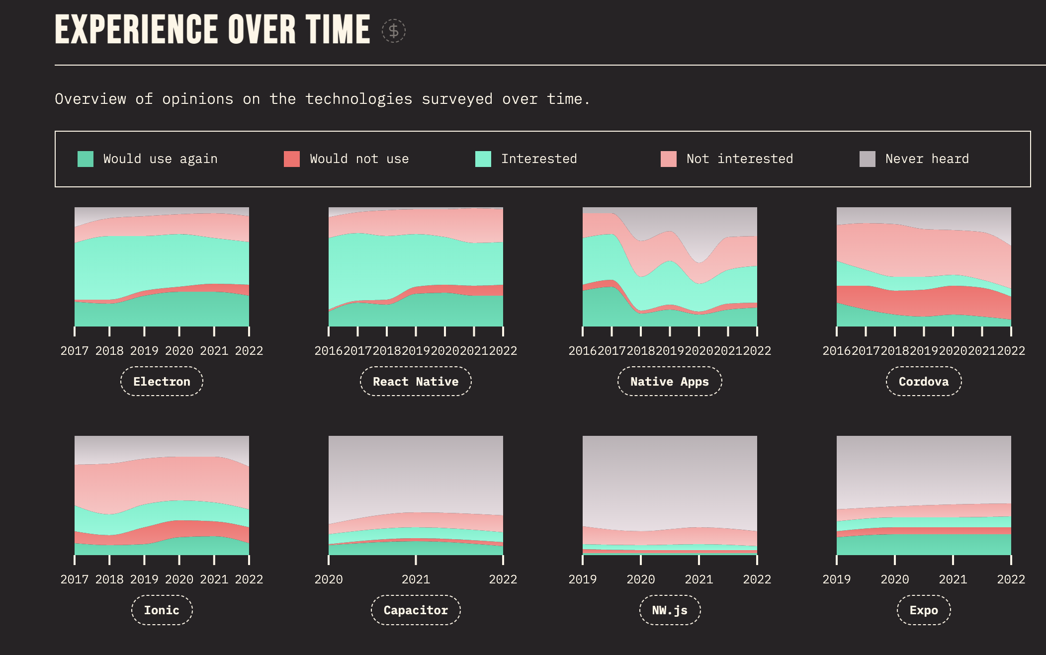Click the Ionic area chart

pos(162,495)
